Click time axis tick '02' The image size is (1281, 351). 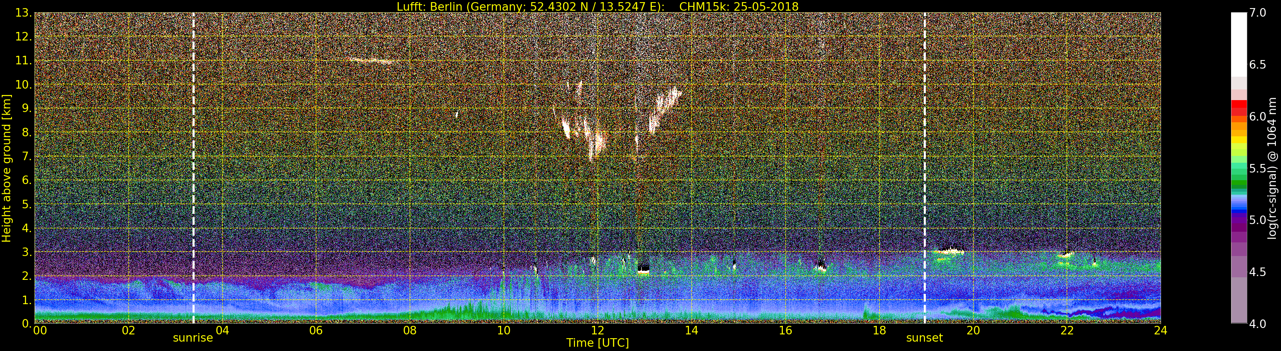[x=128, y=330]
